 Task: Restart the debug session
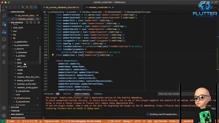click(x=27, y=7)
